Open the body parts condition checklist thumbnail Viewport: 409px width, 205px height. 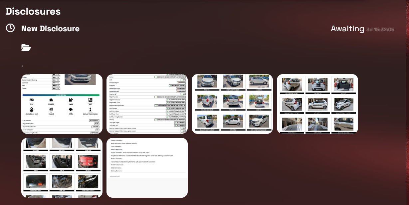[x=147, y=104]
